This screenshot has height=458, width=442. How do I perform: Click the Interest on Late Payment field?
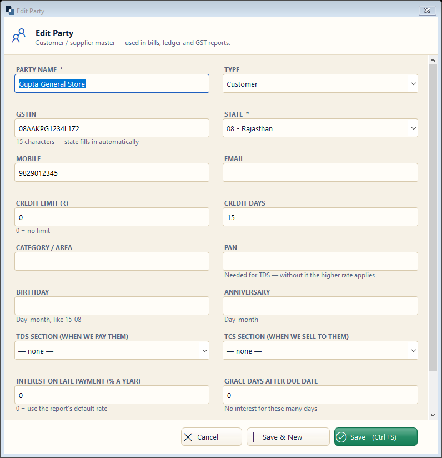(x=112, y=395)
